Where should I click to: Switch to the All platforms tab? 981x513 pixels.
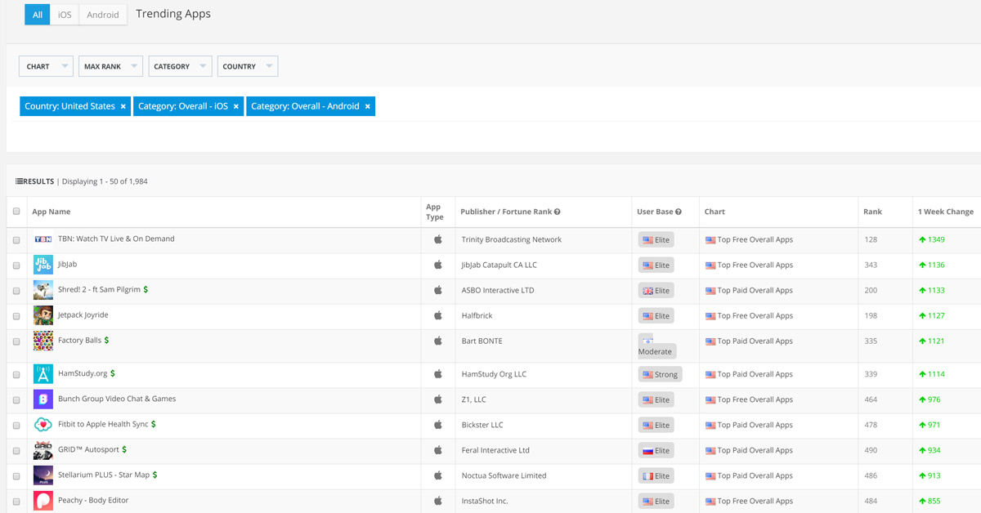(37, 15)
